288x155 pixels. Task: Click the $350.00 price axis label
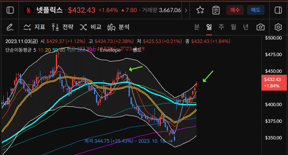pyautogui.click(x=273, y=138)
